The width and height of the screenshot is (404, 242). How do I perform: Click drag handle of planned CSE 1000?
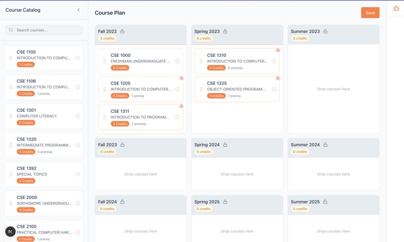[105, 61]
